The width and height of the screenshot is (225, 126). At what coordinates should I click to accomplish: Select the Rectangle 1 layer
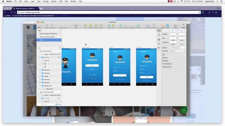point(49,89)
